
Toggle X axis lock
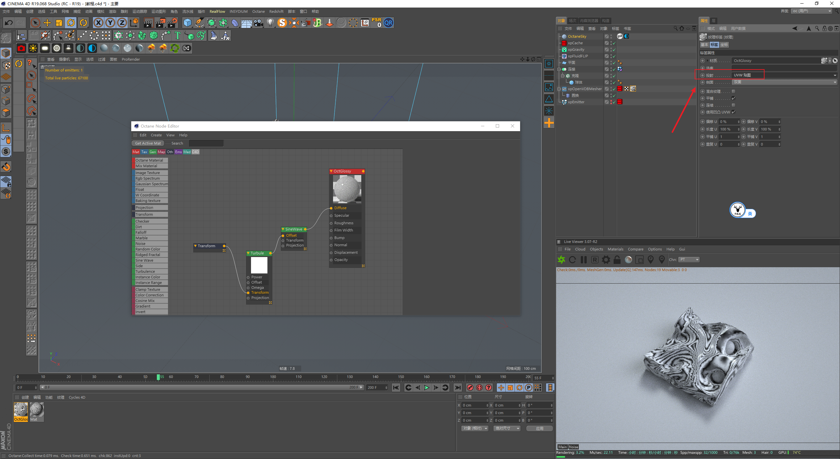(98, 23)
